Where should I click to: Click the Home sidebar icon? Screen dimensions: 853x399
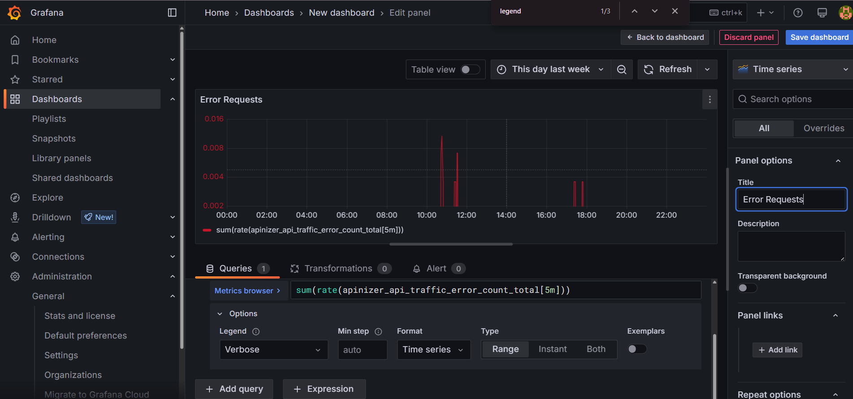pyautogui.click(x=15, y=40)
